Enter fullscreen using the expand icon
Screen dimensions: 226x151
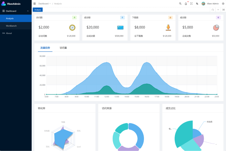pyautogui.click(x=191, y=4)
